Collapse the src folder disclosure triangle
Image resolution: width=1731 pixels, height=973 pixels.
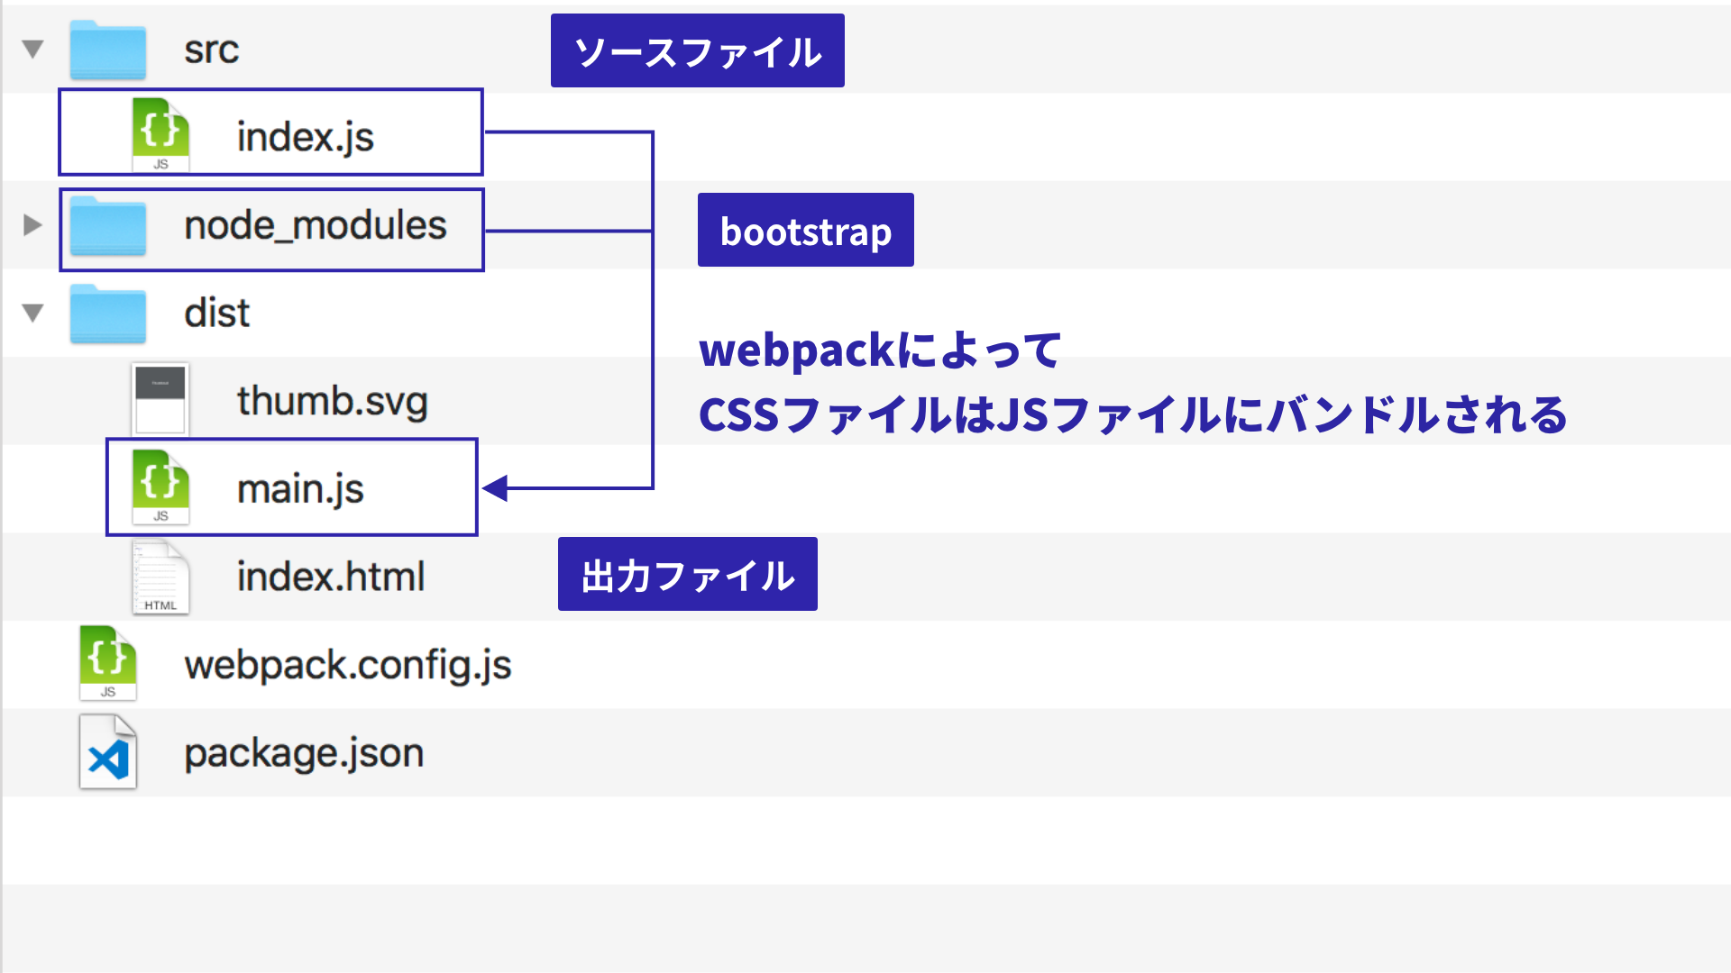(x=33, y=49)
